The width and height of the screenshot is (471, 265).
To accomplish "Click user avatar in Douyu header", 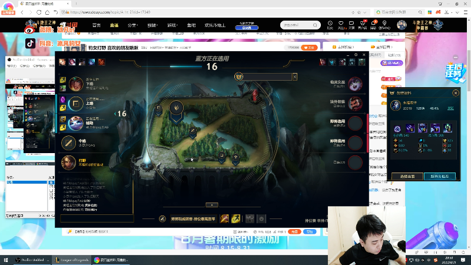I will [x=402, y=25].
